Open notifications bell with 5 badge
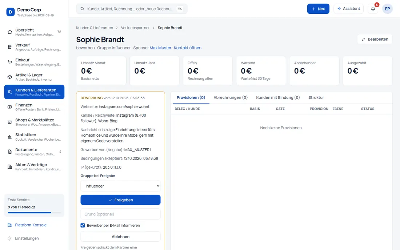The width and height of the screenshot is (400, 250). [373, 9]
